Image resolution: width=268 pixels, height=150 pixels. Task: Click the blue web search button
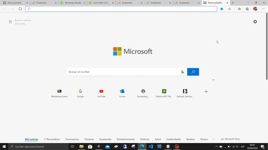click(x=193, y=72)
